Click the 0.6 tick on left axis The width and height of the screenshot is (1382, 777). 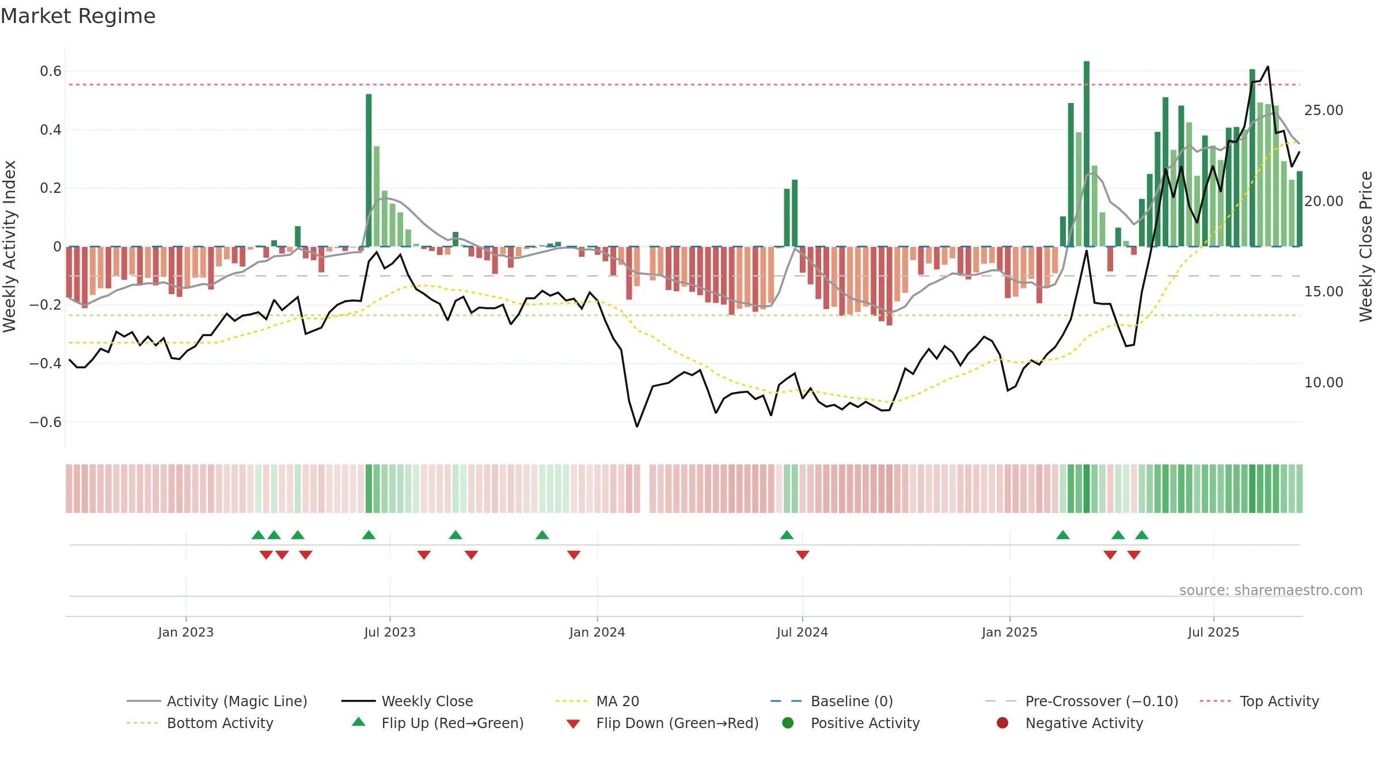point(51,71)
